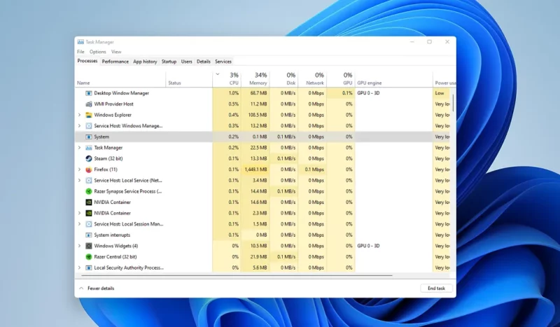560x327 pixels.
Task: Switch to the Services tab
Action: 223,62
